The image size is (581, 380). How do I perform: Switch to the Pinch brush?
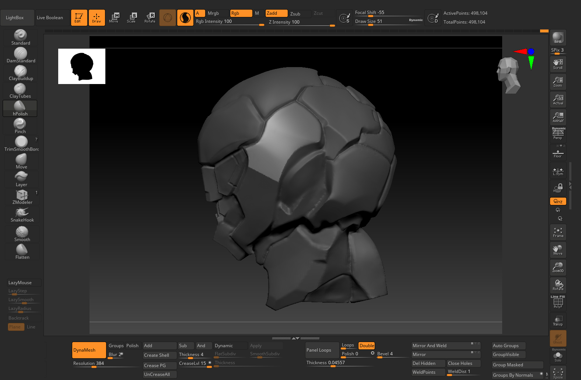pos(20,126)
